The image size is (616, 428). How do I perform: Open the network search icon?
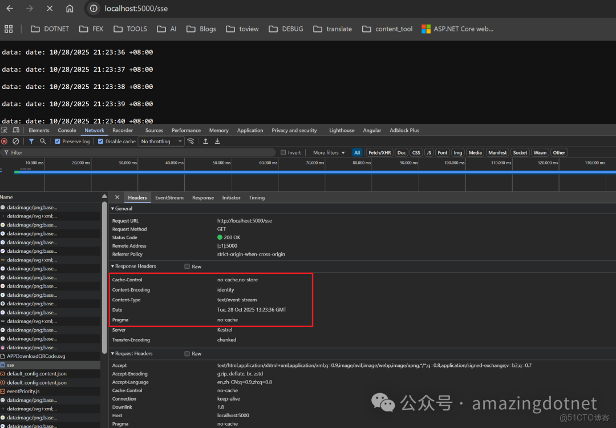(43, 141)
